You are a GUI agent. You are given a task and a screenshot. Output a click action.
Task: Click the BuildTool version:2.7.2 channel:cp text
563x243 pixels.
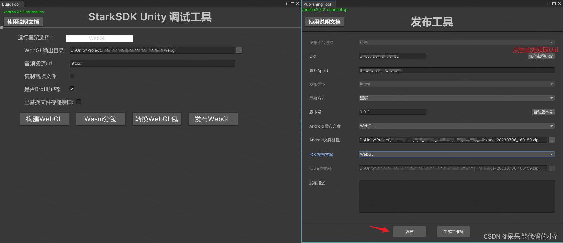coord(23,12)
